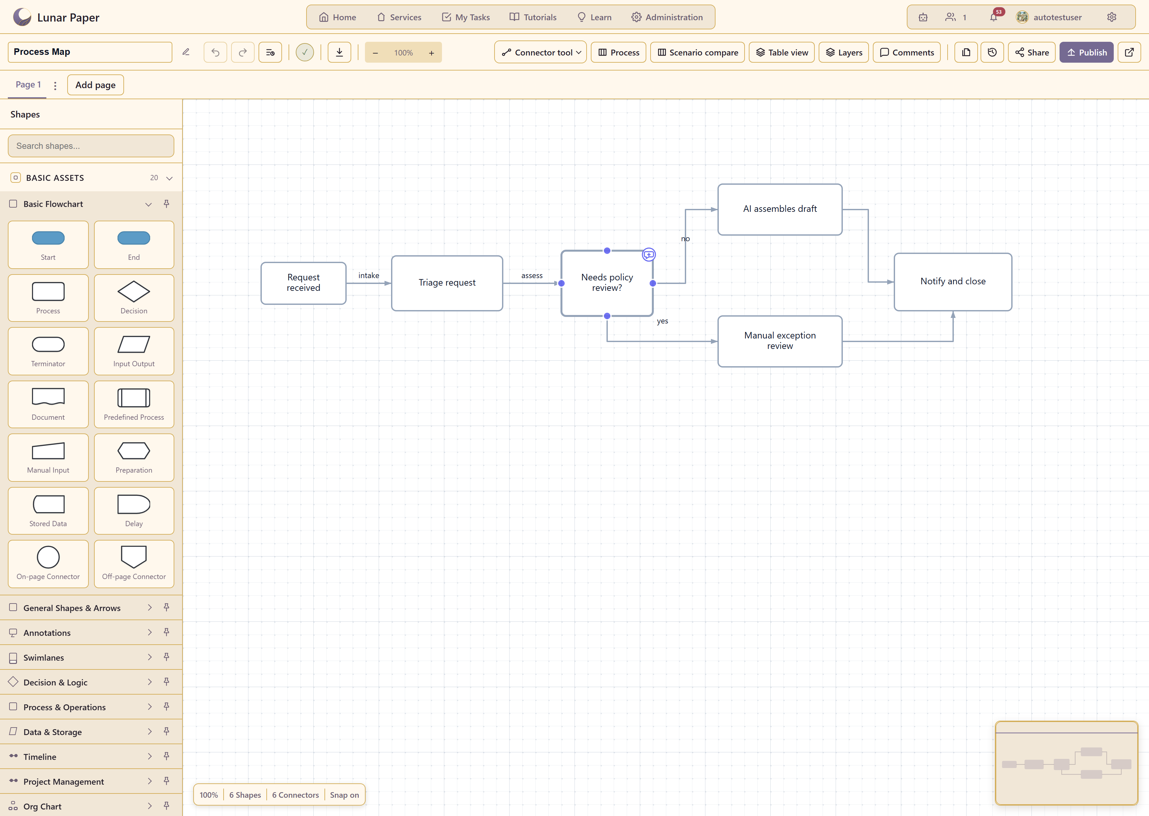Open the pages/copy icon next to Comments
The width and height of the screenshot is (1149, 816).
[x=966, y=52]
